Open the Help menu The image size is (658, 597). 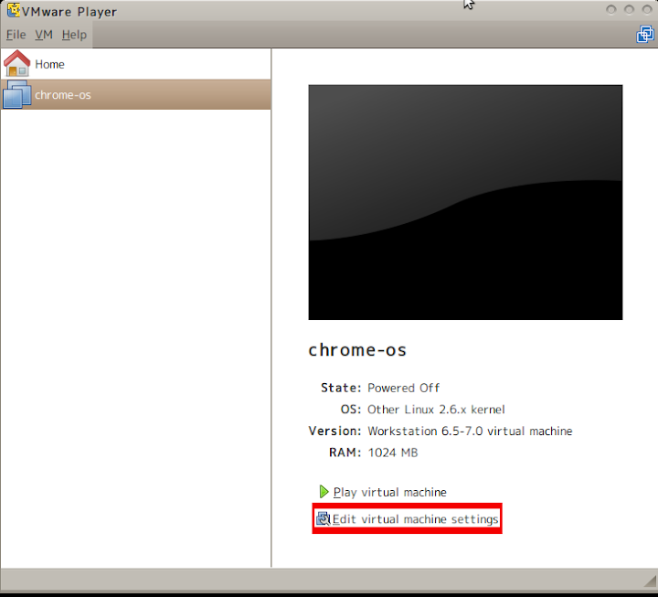click(x=74, y=35)
